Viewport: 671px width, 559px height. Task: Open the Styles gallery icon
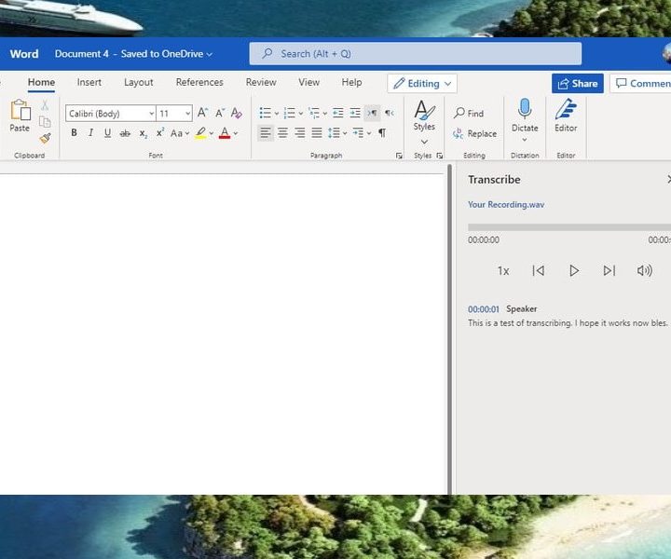pos(424,110)
